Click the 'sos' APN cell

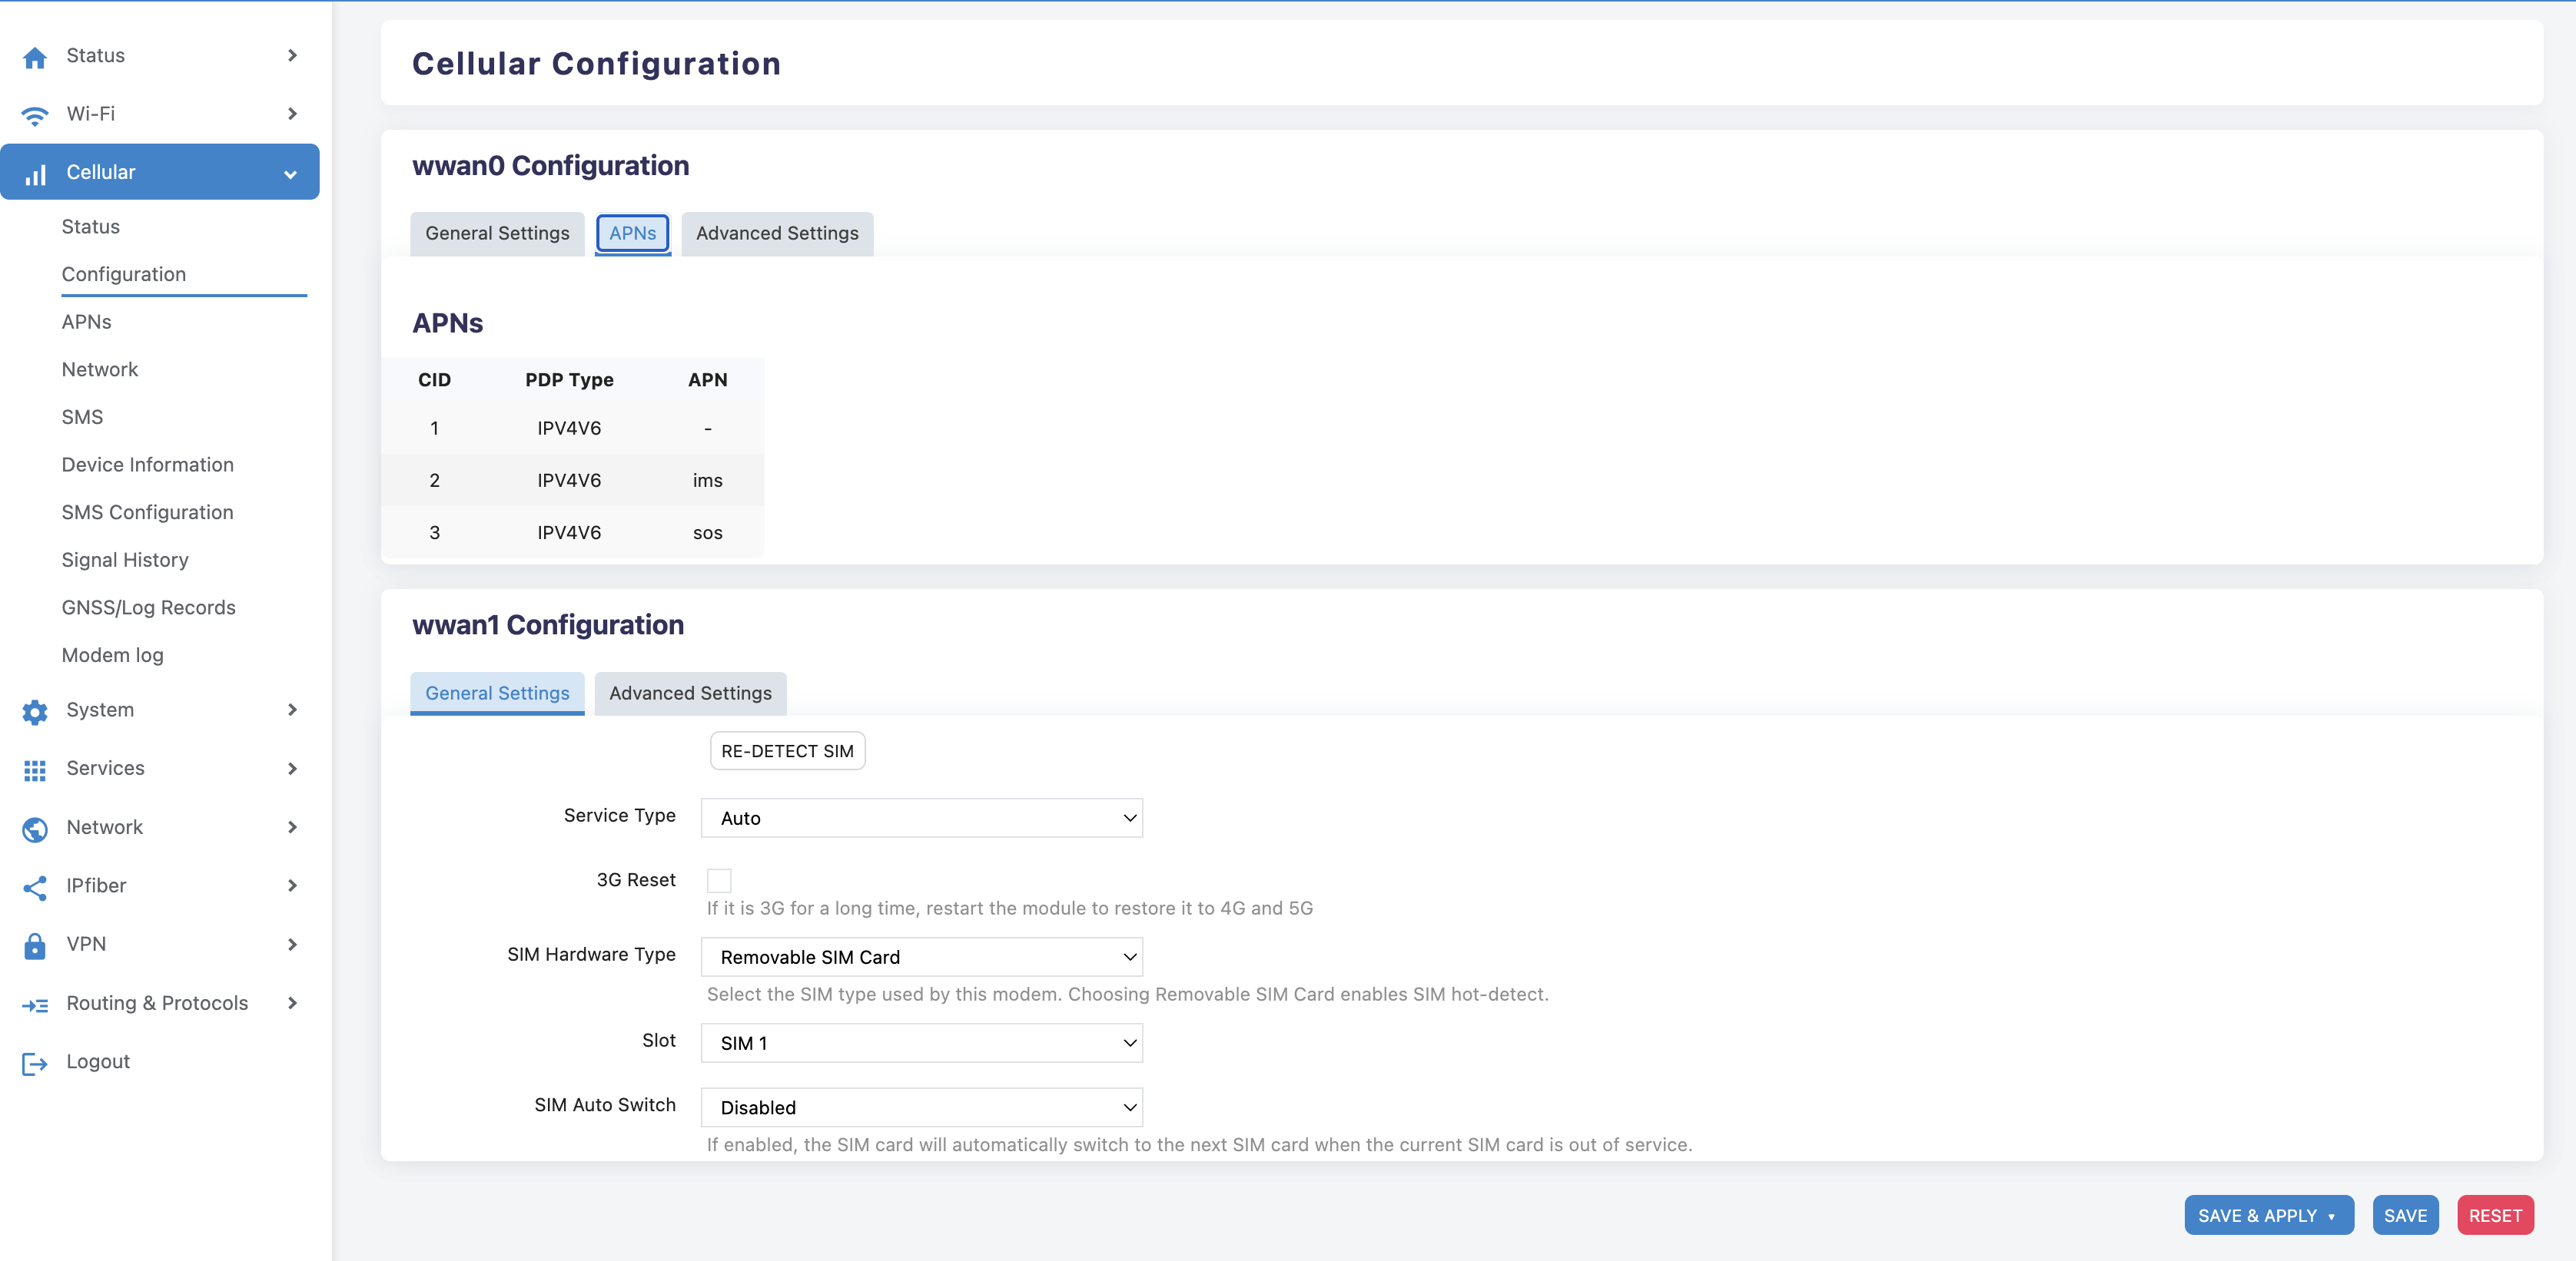click(x=707, y=532)
